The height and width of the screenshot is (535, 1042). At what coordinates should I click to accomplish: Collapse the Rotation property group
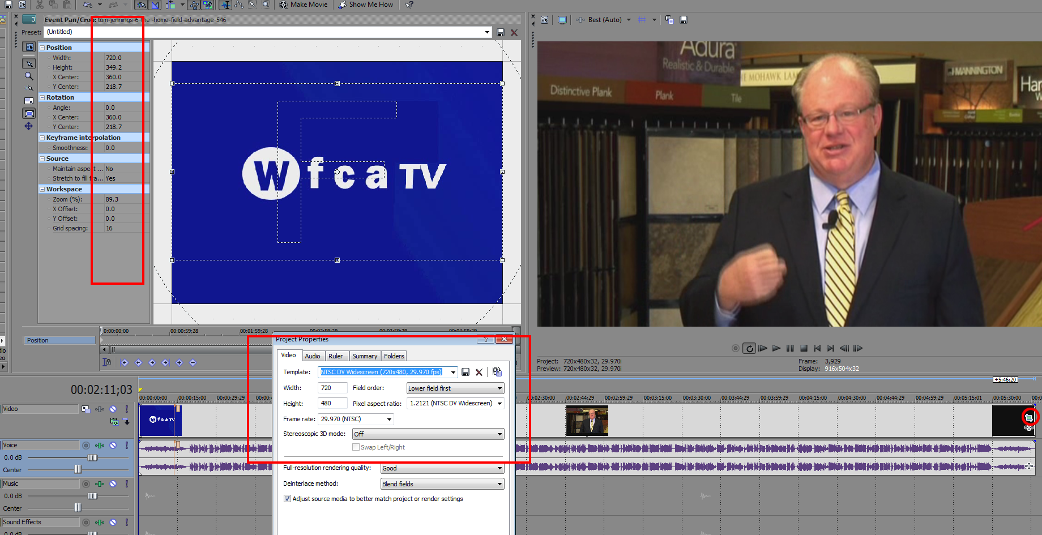pyautogui.click(x=42, y=97)
